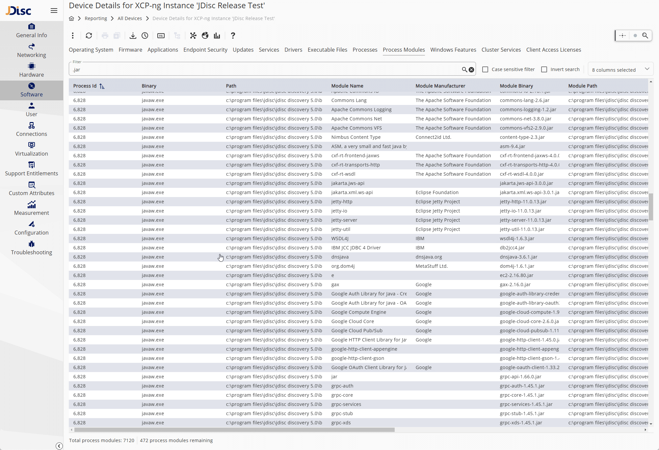Viewport: 659px width, 450px height.
Task: Click the Reporting breadcrumb link
Action: point(96,18)
